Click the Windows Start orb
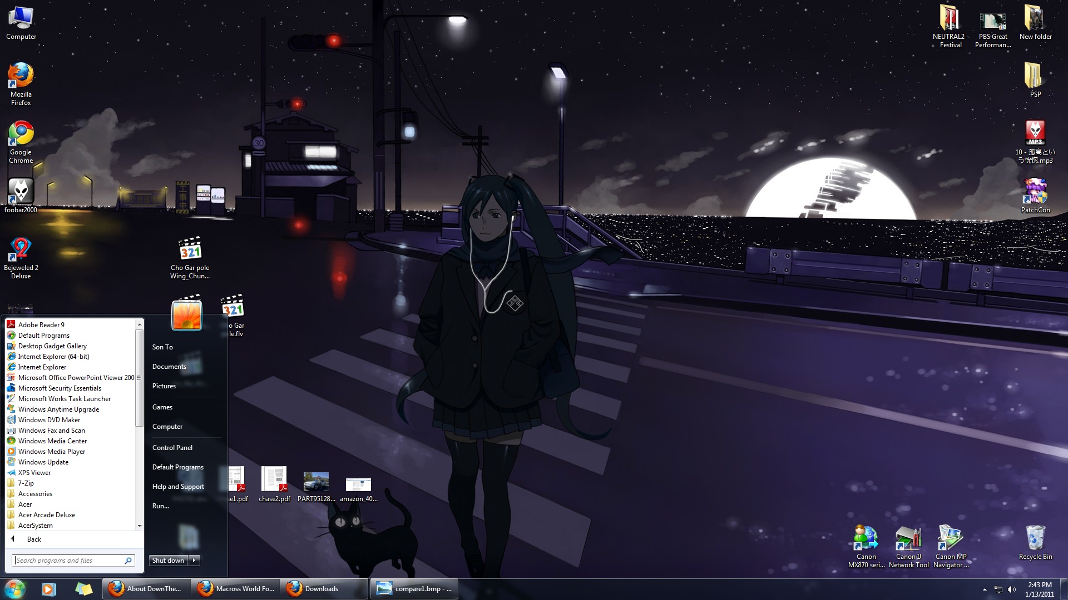 [x=15, y=588]
